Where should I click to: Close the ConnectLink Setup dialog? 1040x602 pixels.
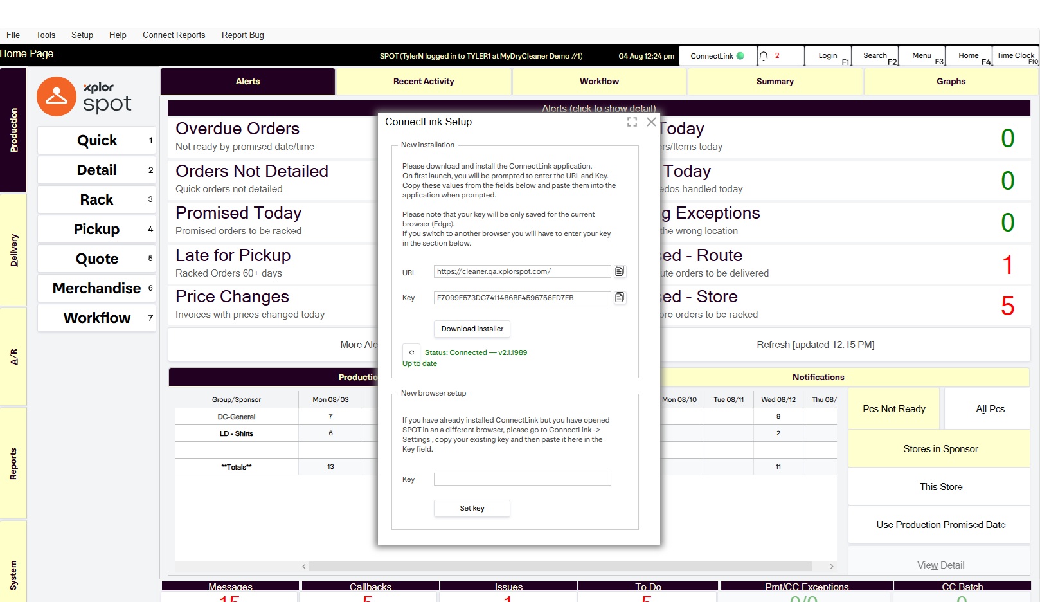[x=651, y=122]
